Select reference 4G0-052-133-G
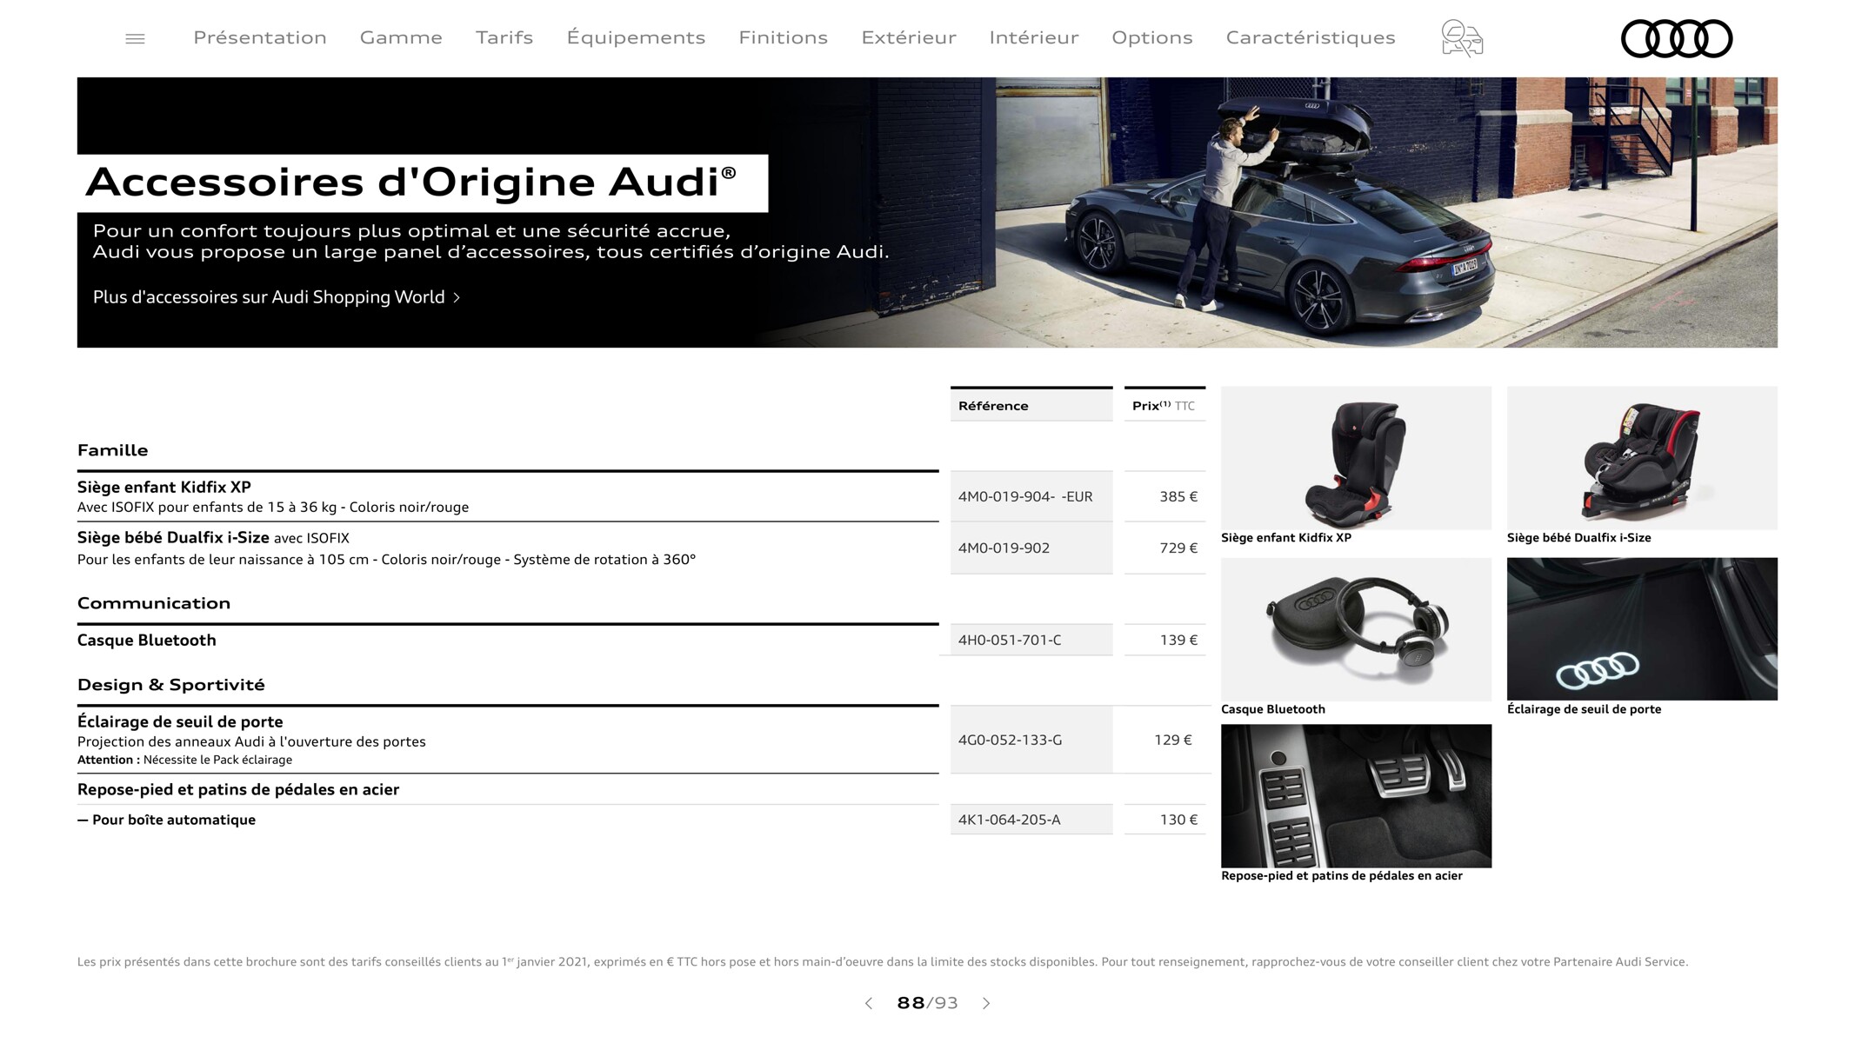1855x1043 pixels. tap(1010, 740)
